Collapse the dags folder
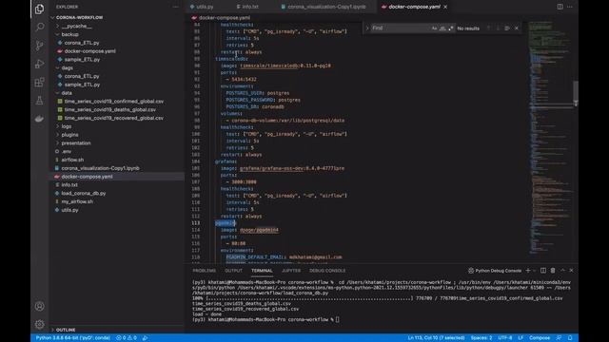609x342 pixels. tap(68, 67)
